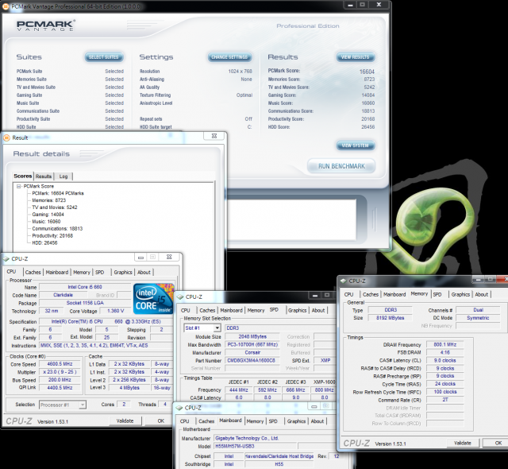Screen dimensions: 508x469
Task: Click Validate in the Memory timings window
Action: click(x=463, y=443)
